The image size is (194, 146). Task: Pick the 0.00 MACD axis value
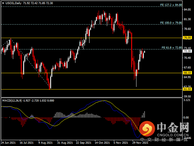point(186,117)
